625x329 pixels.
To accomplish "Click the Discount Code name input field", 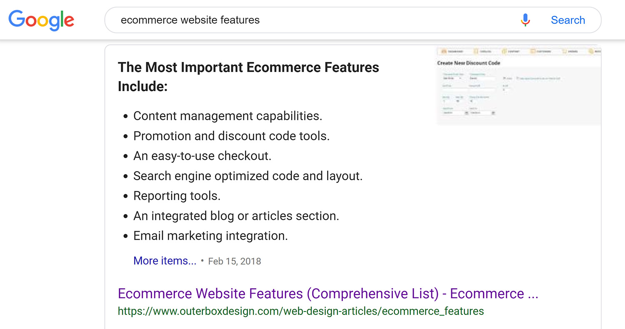I will point(482,79).
